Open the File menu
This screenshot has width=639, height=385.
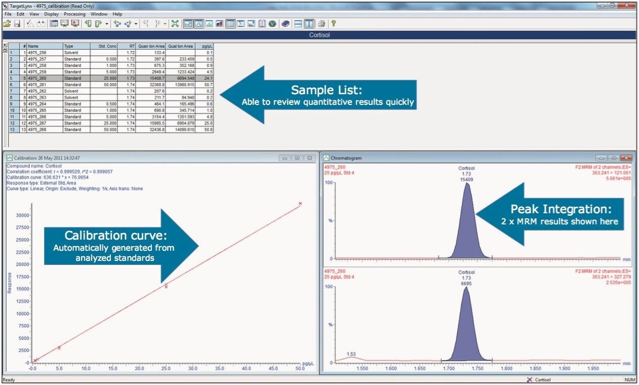[x=8, y=14]
